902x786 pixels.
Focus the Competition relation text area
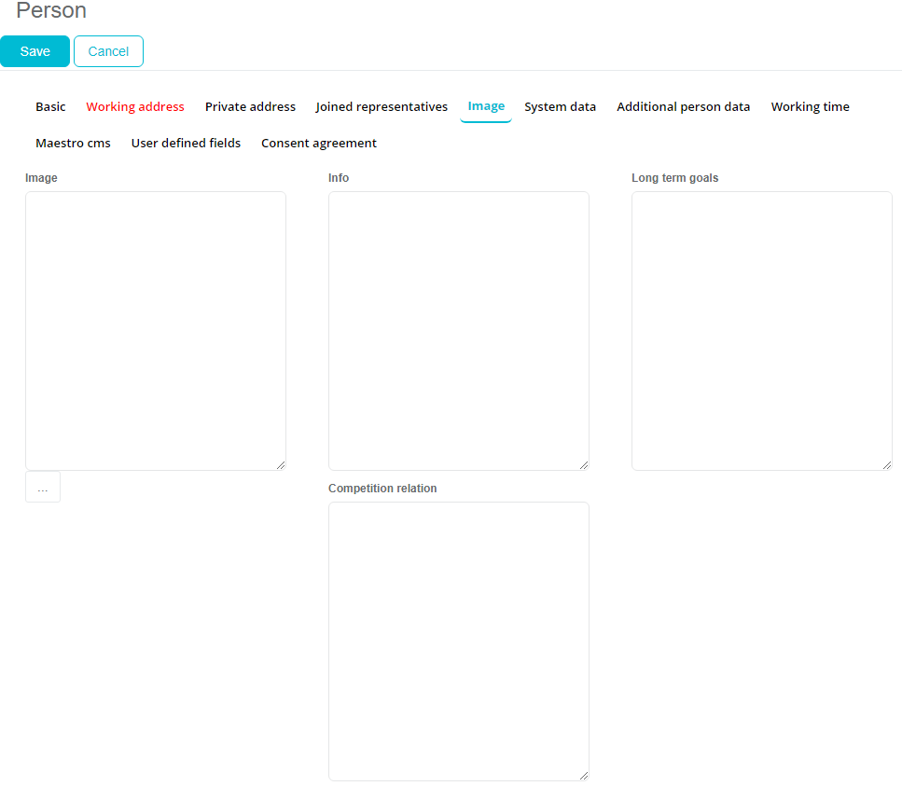point(458,641)
